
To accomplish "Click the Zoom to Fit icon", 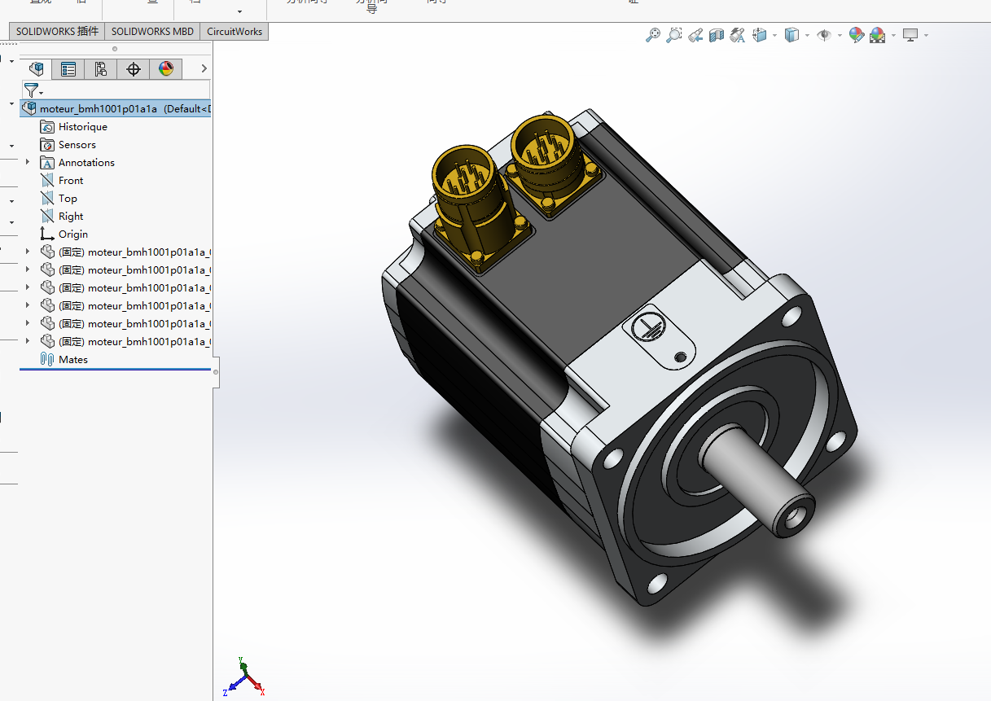I will pyautogui.click(x=653, y=35).
